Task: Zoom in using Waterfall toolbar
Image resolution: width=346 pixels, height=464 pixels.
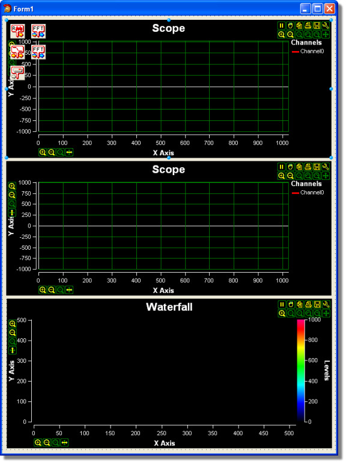Action: pos(282,314)
